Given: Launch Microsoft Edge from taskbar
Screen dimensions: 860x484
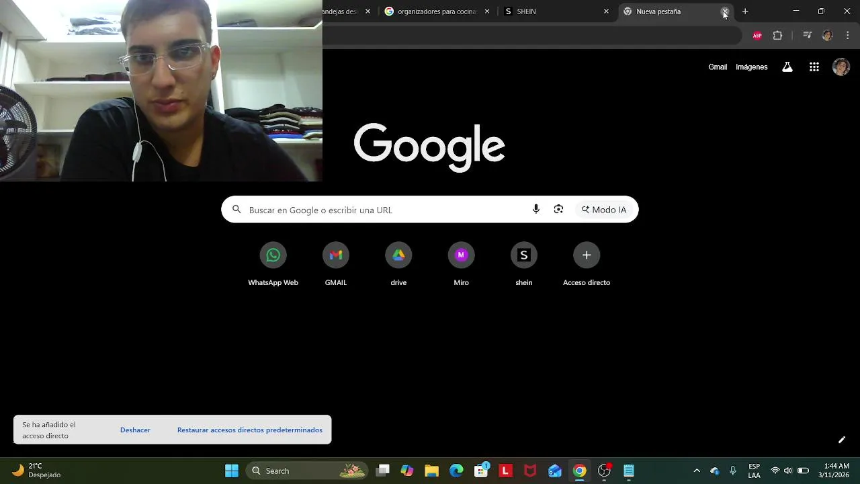Looking at the screenshot, I should (x=456, y=471).
